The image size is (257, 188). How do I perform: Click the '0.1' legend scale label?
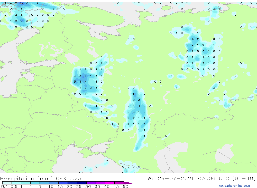(4, 186)
